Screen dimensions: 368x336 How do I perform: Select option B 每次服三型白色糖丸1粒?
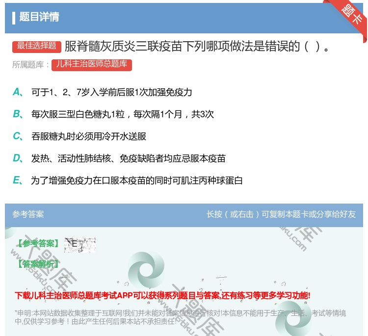click(113, 114)
